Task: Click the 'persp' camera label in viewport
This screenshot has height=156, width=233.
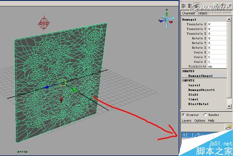Action: click(x=22, y=152)
